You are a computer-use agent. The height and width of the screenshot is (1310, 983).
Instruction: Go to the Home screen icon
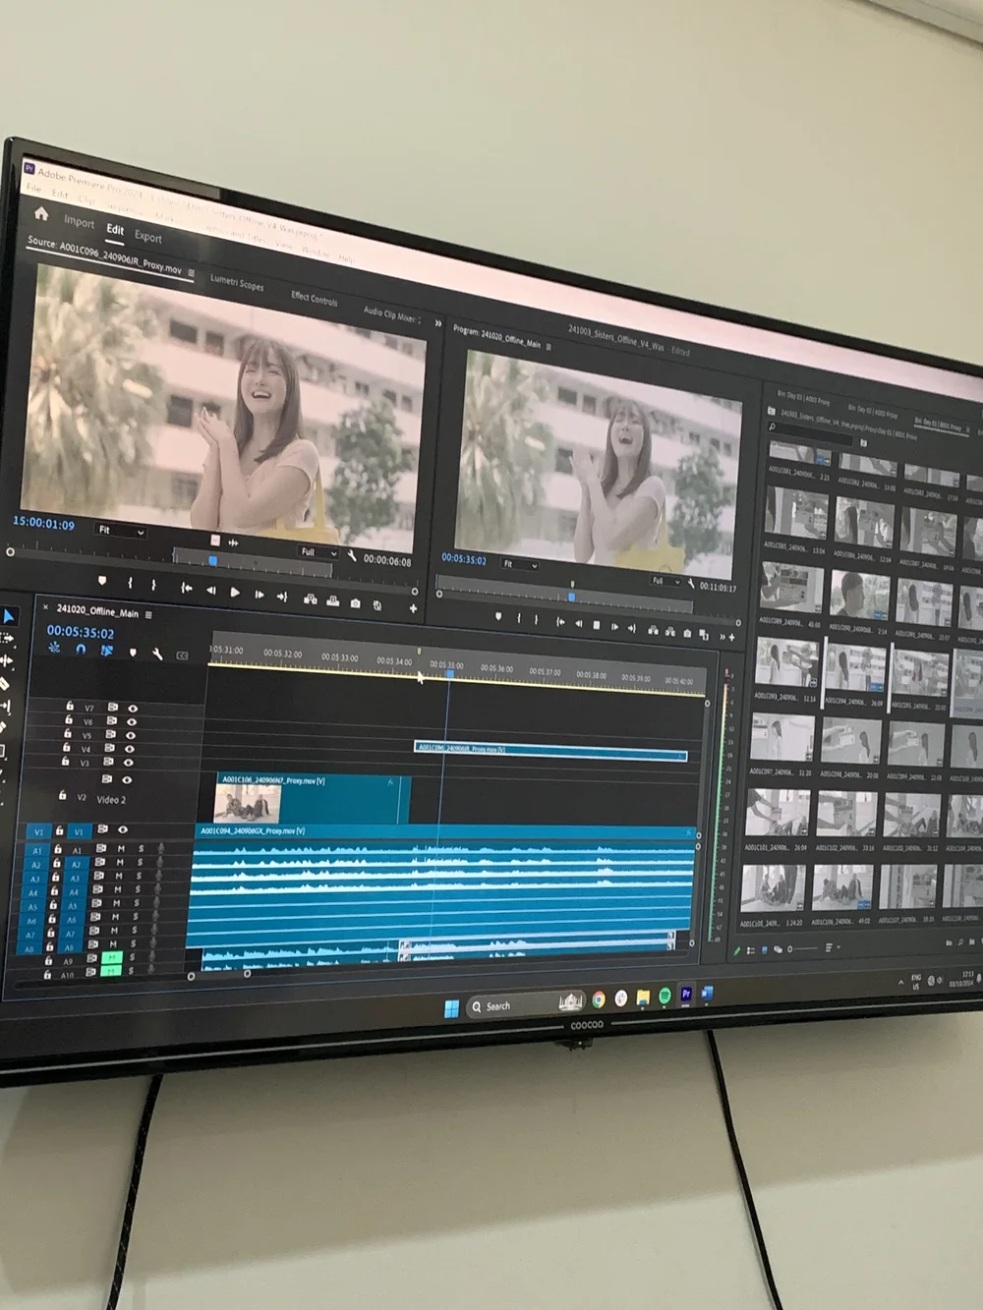[x=41, y=213]
